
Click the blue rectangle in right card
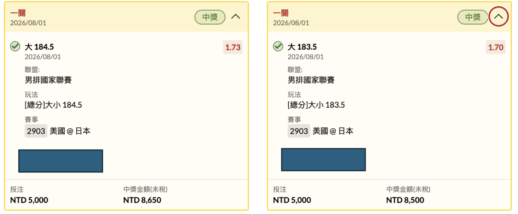tap(323, 159)
